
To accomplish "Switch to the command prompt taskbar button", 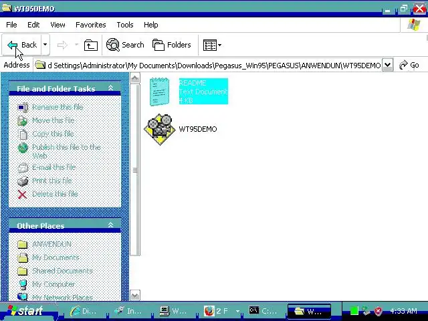I will pyautogui.click(x=263, y=311).
